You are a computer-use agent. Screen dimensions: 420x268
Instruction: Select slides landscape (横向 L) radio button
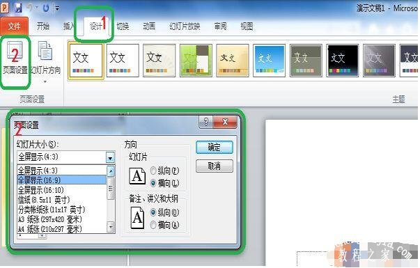pos(153,183)
